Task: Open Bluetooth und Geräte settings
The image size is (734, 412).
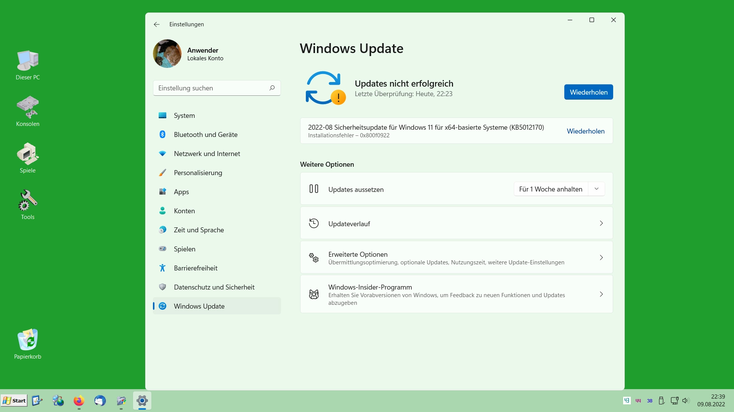Action: point(217,135)
